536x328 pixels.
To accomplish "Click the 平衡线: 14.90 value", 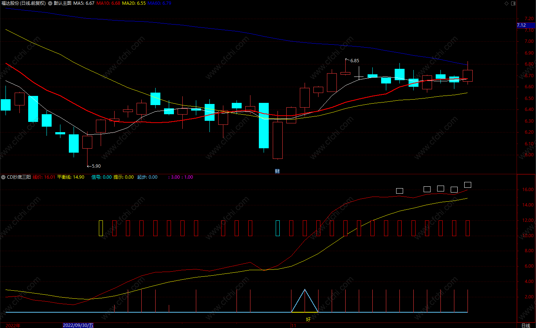I will [71, 177].
